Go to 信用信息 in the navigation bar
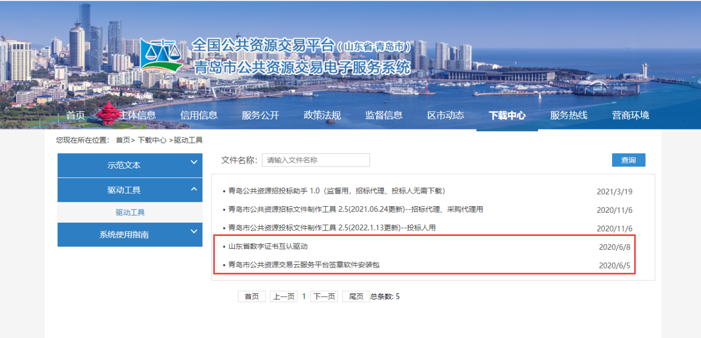 coord(199,115)
